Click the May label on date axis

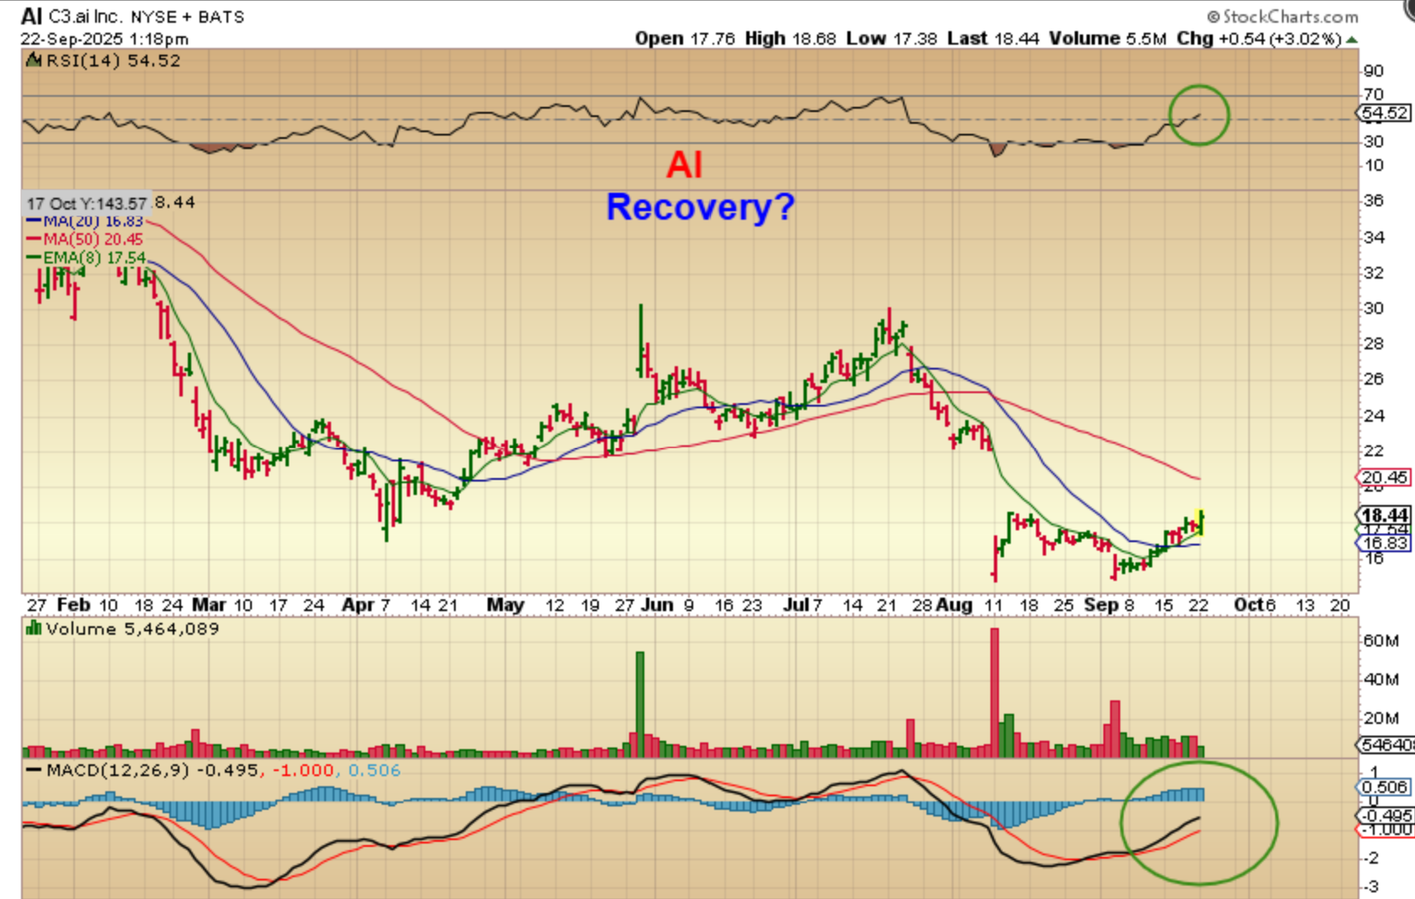(x=505, y=604)
